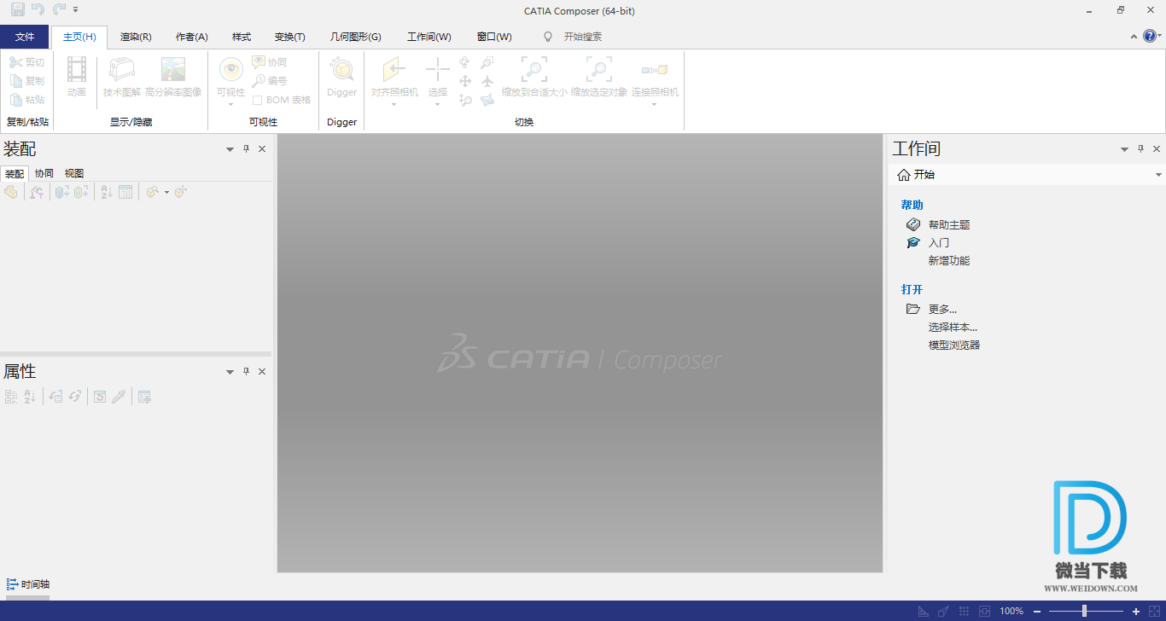Image resolution: width=1166 pixels, height=621 pixels.
Task: Click the Cut (剪切) scissors icon
Action: click(x=16, y=62)
